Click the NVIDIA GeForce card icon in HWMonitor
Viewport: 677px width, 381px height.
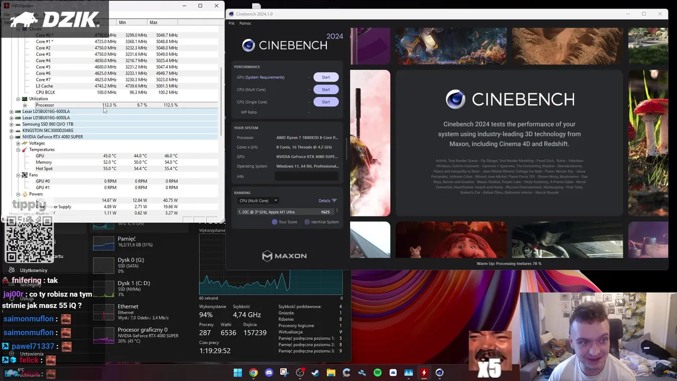click(x=18, y=137)
